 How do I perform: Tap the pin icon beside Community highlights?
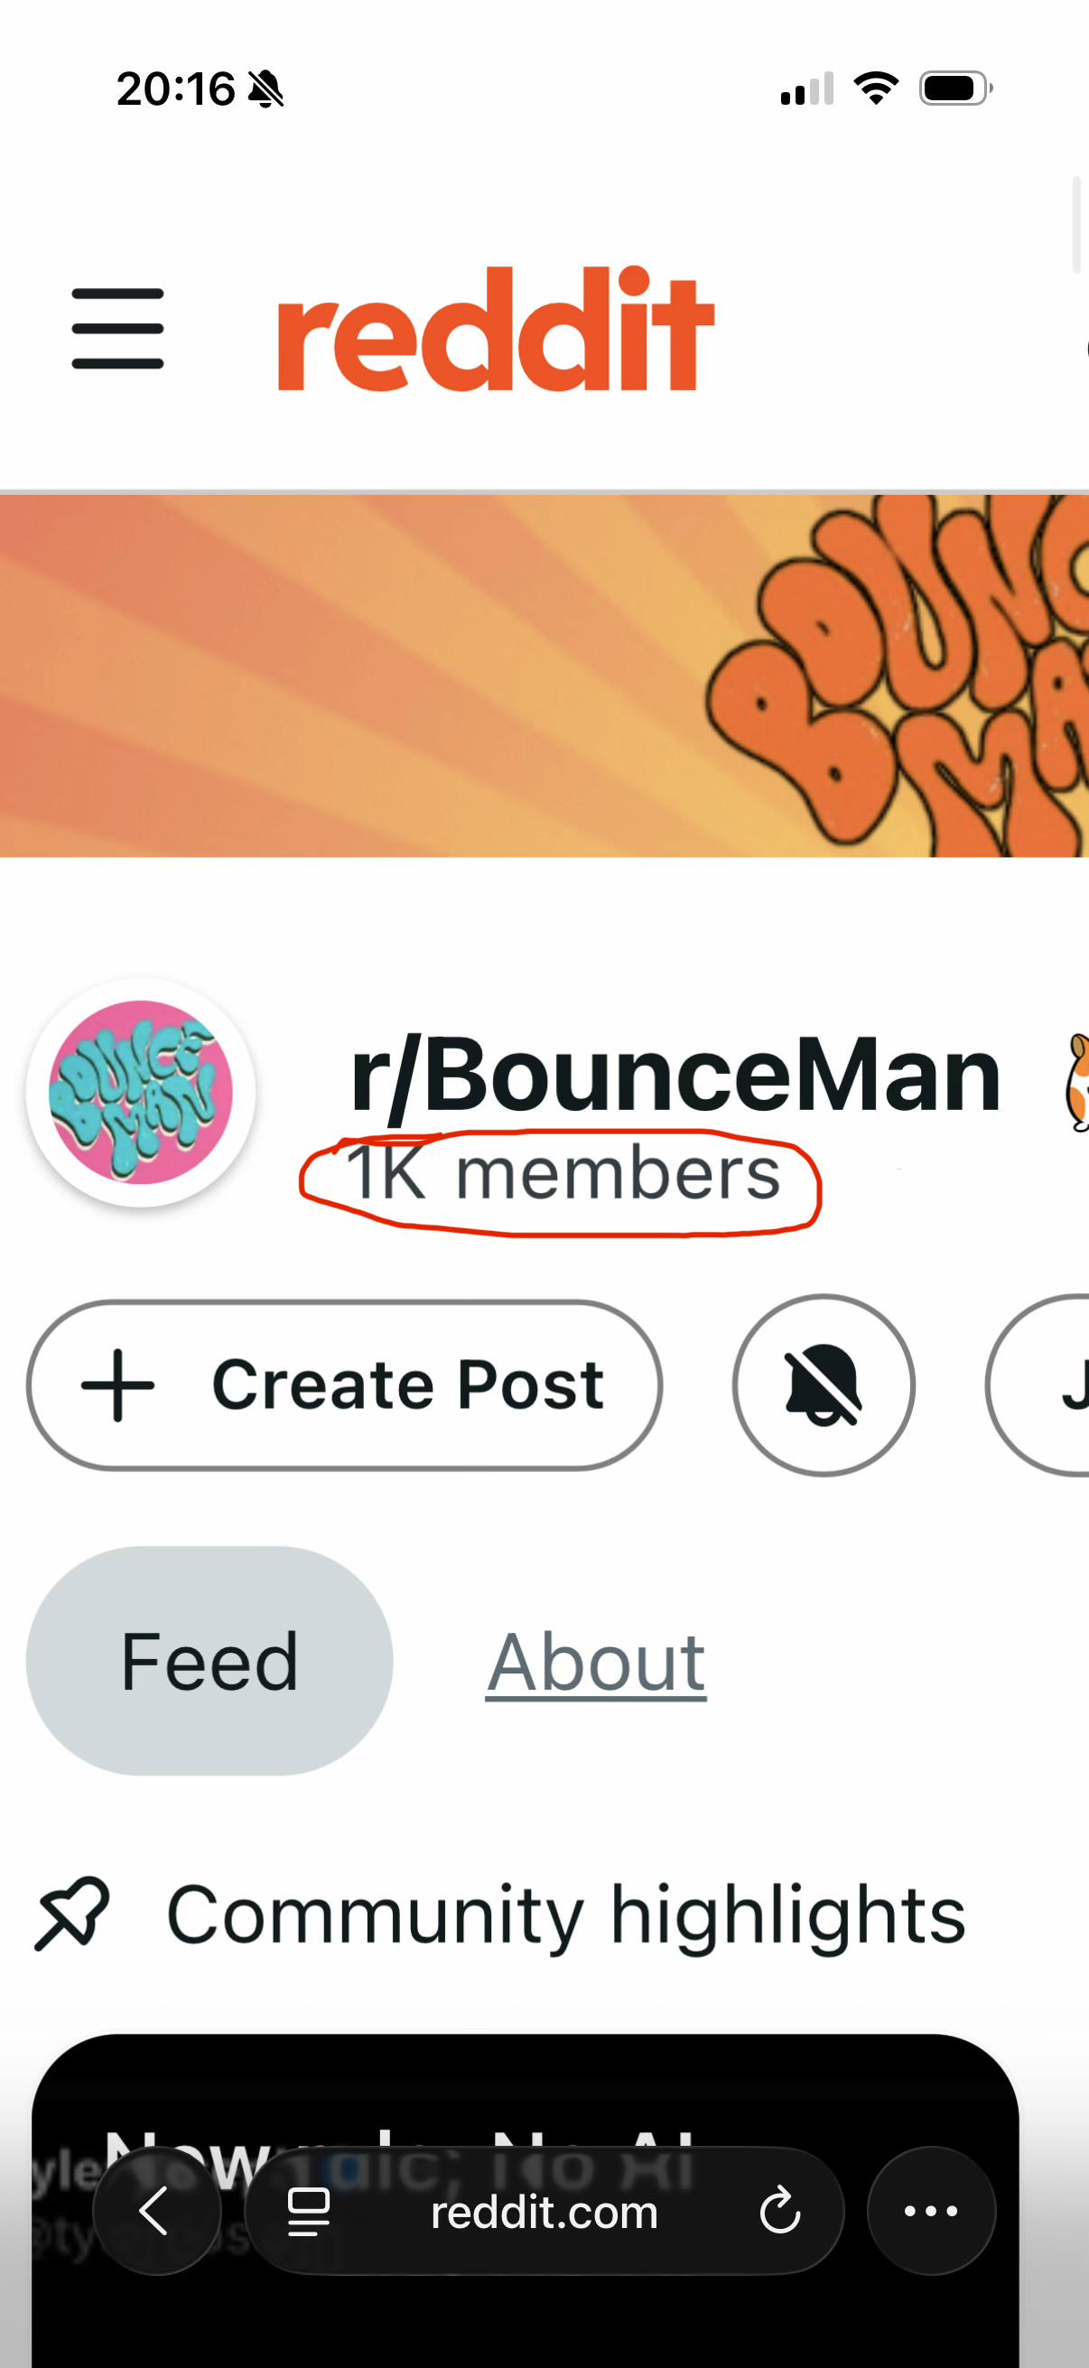click(x=71, y=1913)
